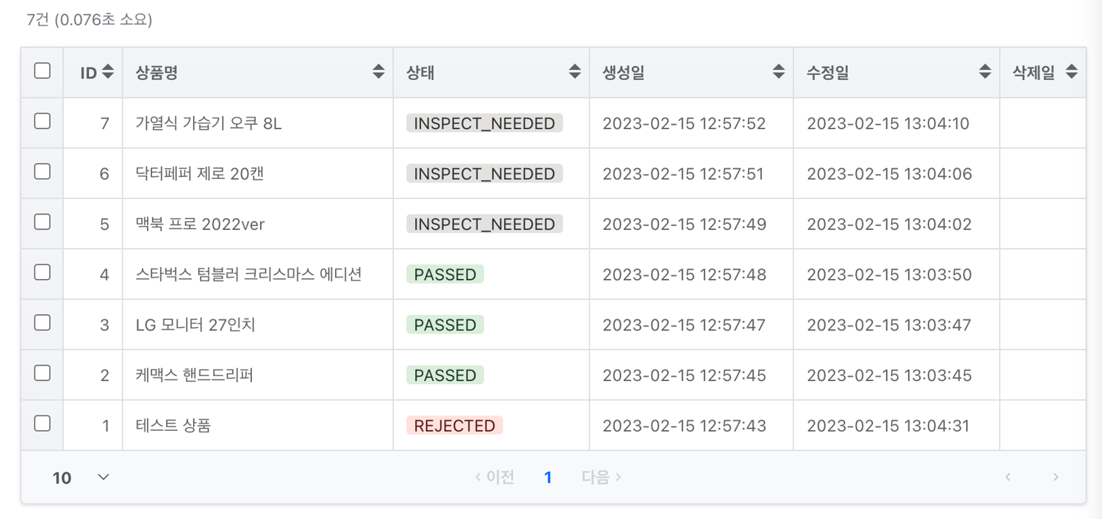Click INSPECT_NEEDED badge for 닥터페퍼 제로 20캔
This screenshot has height=519, width=1102.
(484, 174)
